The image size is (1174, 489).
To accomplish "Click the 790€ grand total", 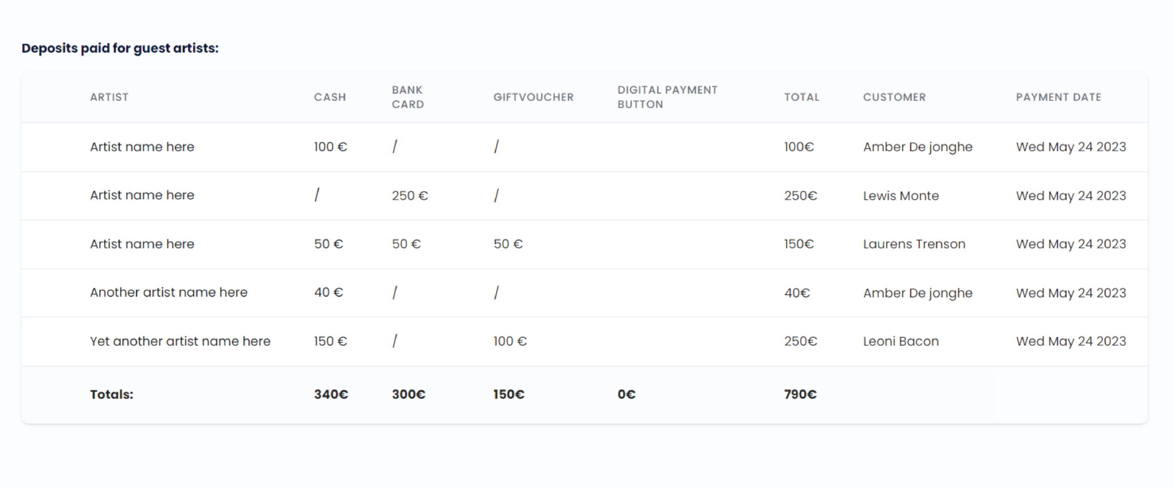I will point(800,395).
